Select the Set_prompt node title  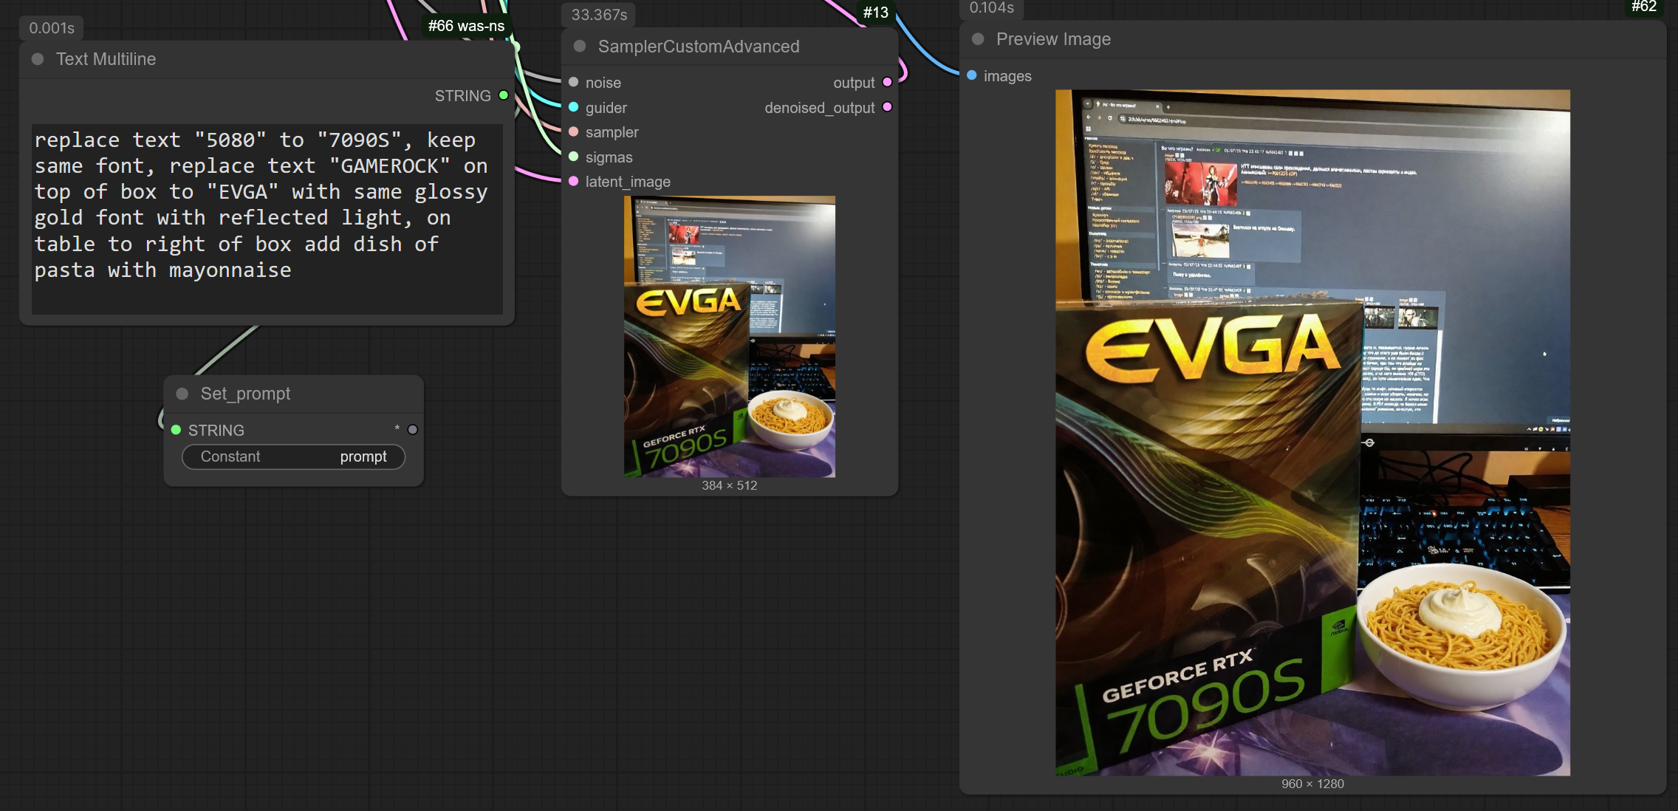click(x=245, y=394)
